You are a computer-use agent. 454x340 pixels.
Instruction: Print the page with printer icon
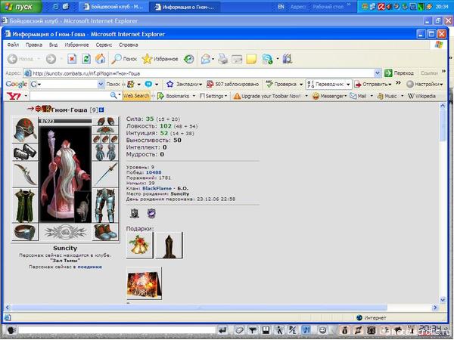pyautogui.click(x=222, y=59)
